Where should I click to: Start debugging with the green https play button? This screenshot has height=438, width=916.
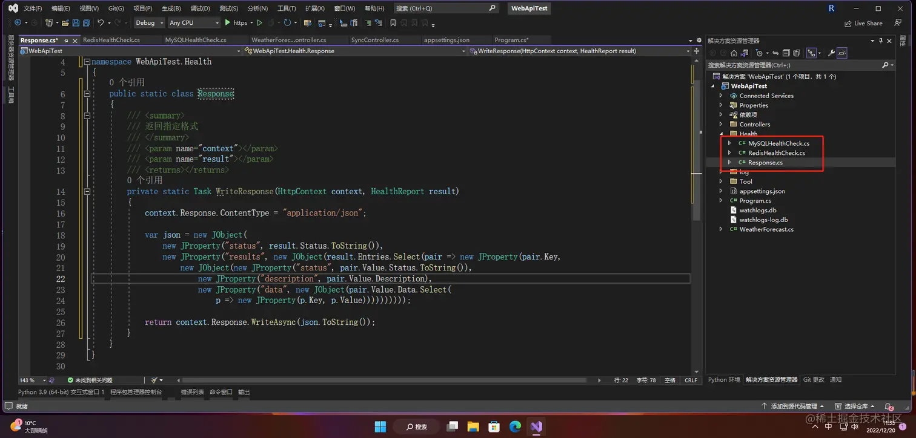click(x=236, y=23)
